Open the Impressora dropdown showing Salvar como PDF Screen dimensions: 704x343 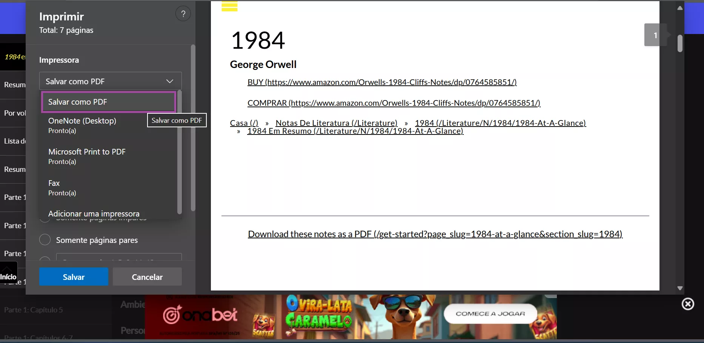(x=110, y=81)
